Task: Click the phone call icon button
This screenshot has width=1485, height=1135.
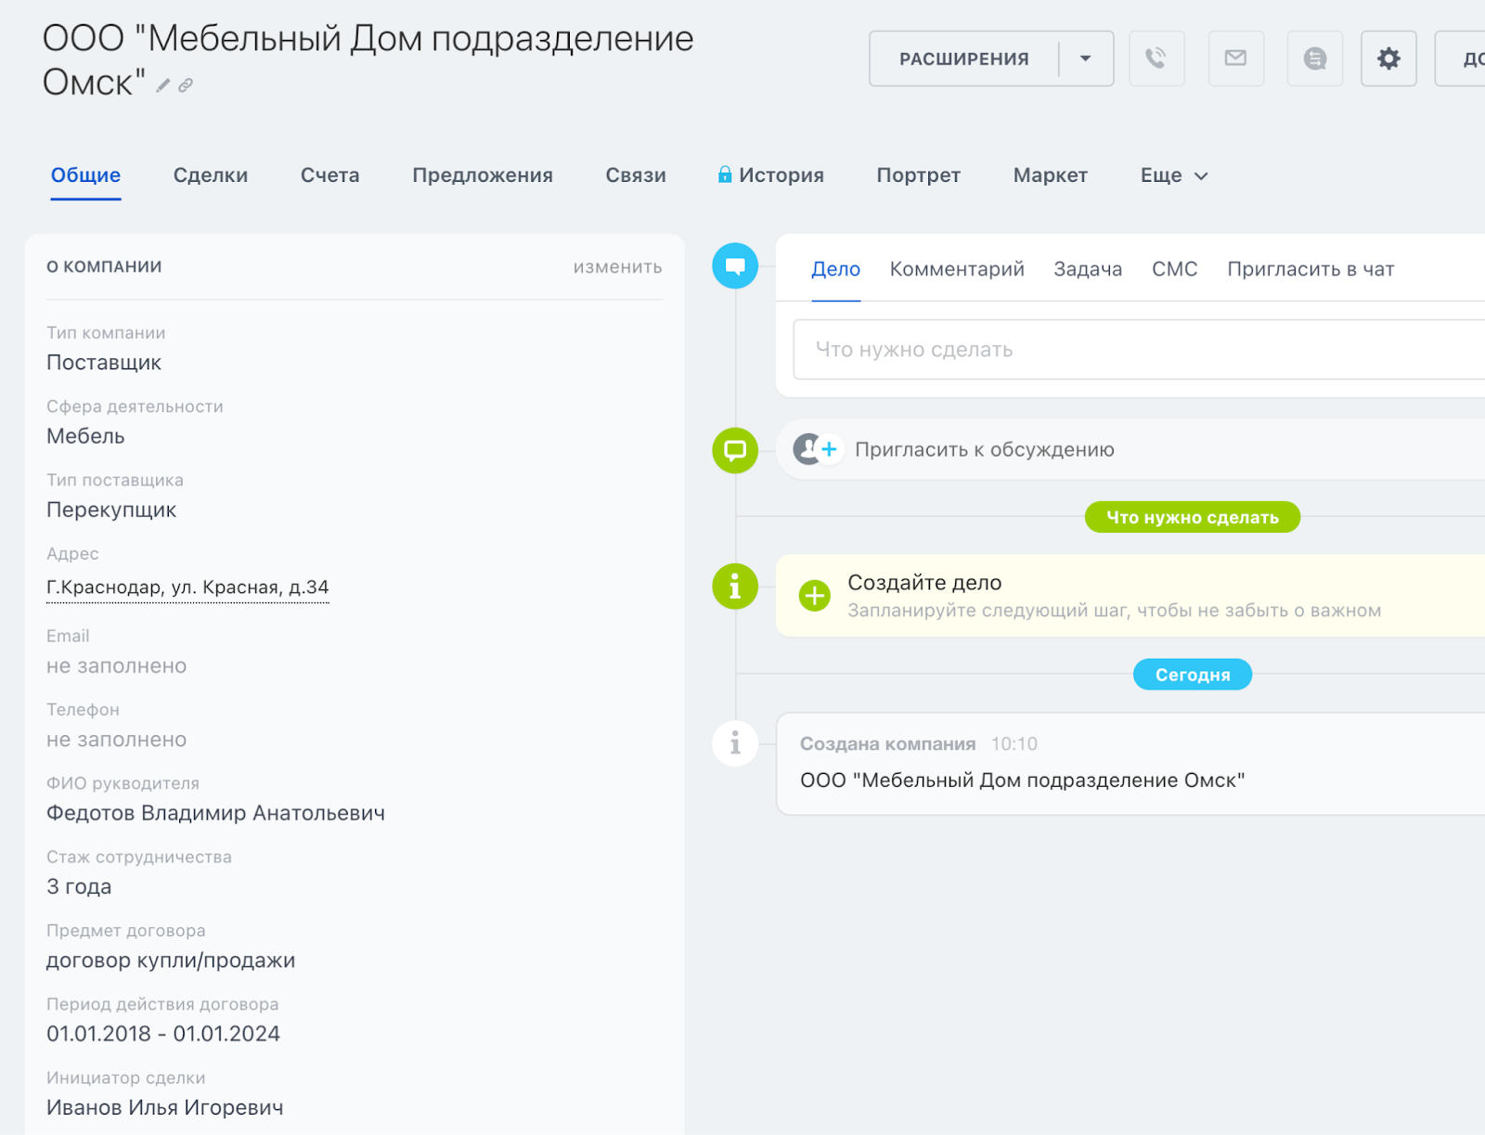Action: [1156, 58]
